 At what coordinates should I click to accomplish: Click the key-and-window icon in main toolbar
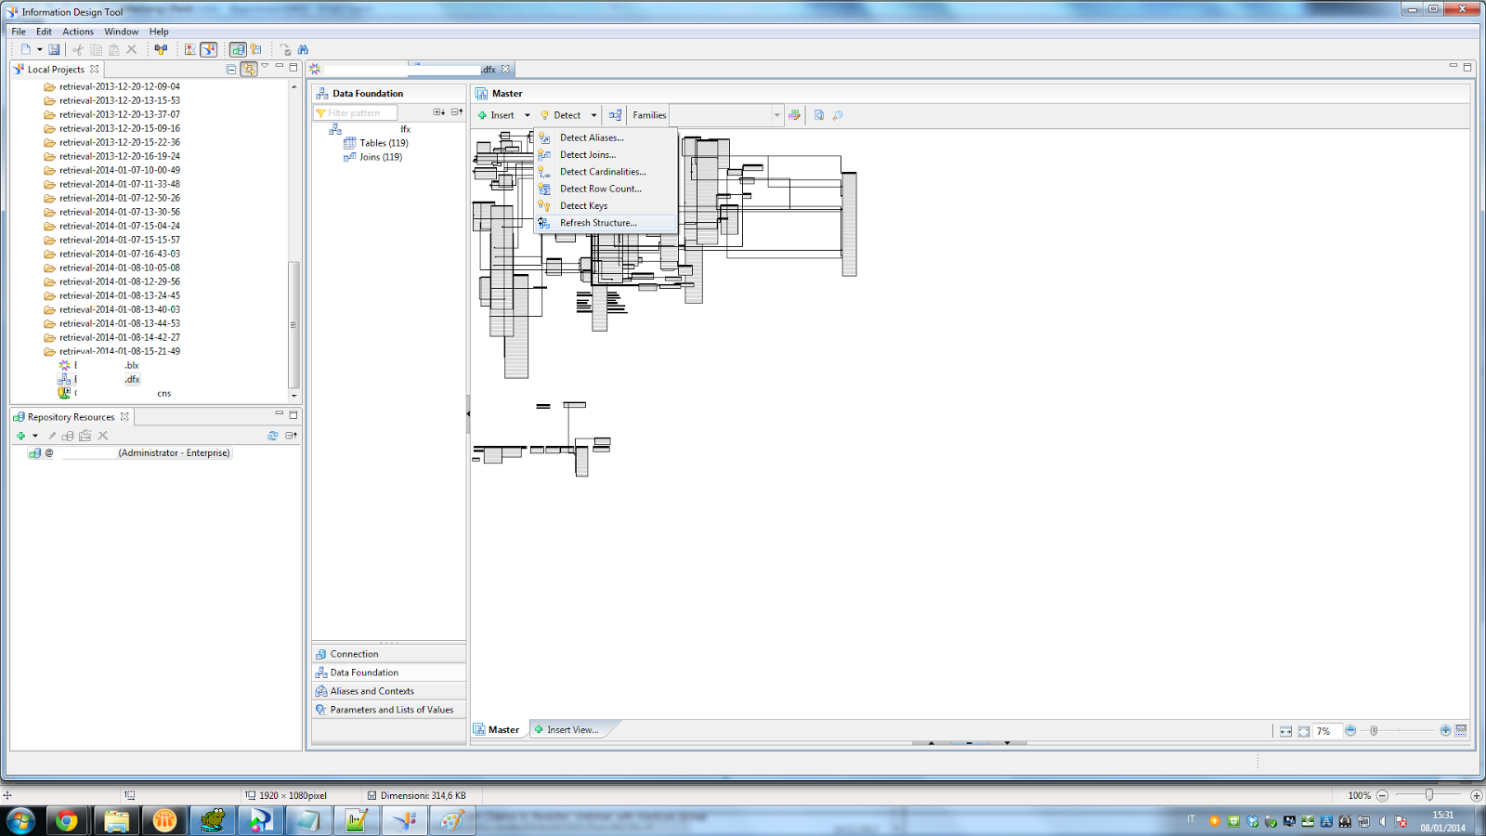[255, 49]
